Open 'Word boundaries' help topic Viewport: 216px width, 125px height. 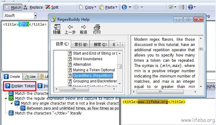88,59
